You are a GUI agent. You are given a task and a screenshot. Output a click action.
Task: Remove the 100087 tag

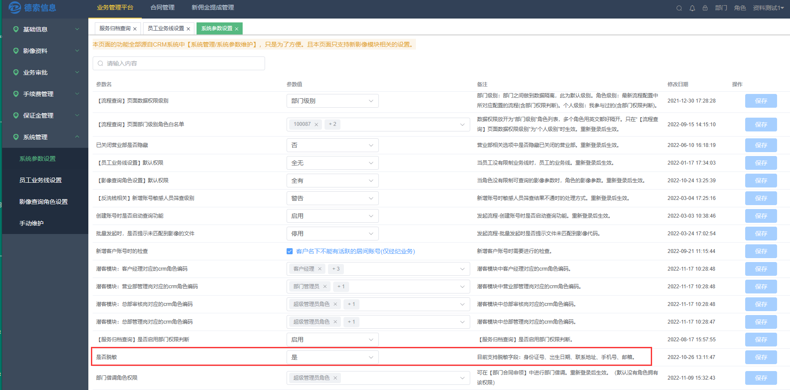point(316,125)
